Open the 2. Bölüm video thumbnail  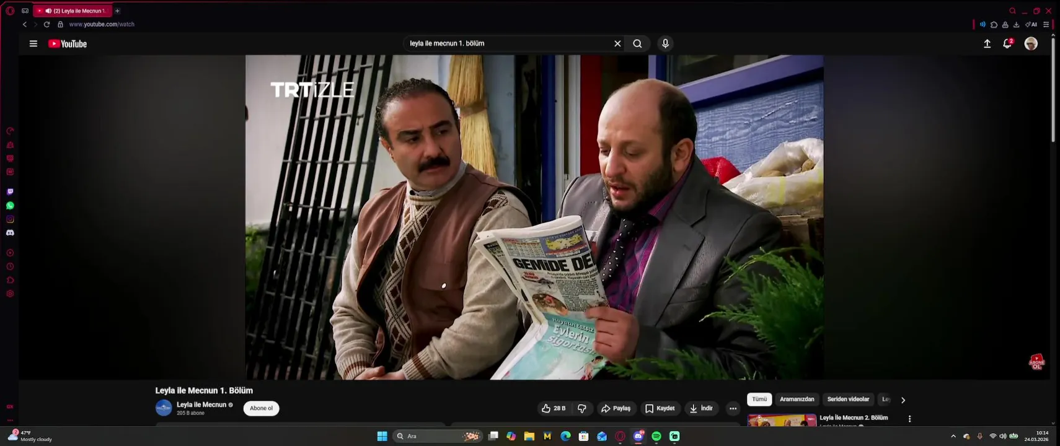coord(782,420)
